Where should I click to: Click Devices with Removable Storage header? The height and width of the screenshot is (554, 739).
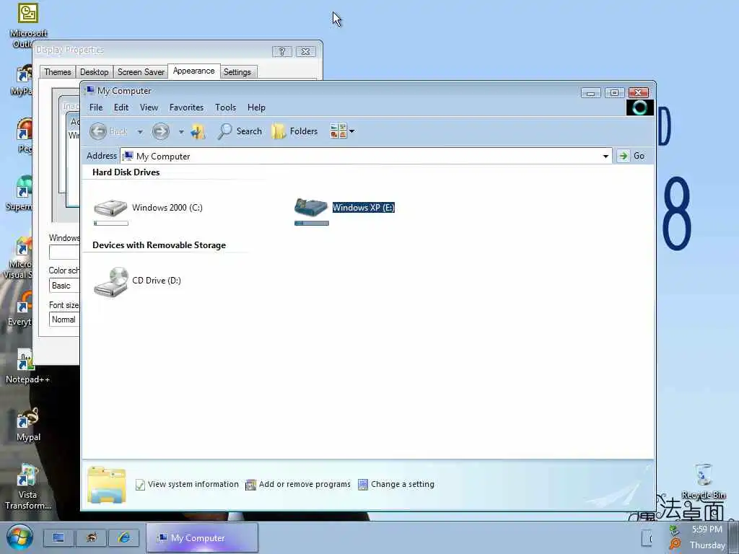click(x=159, y=245)
